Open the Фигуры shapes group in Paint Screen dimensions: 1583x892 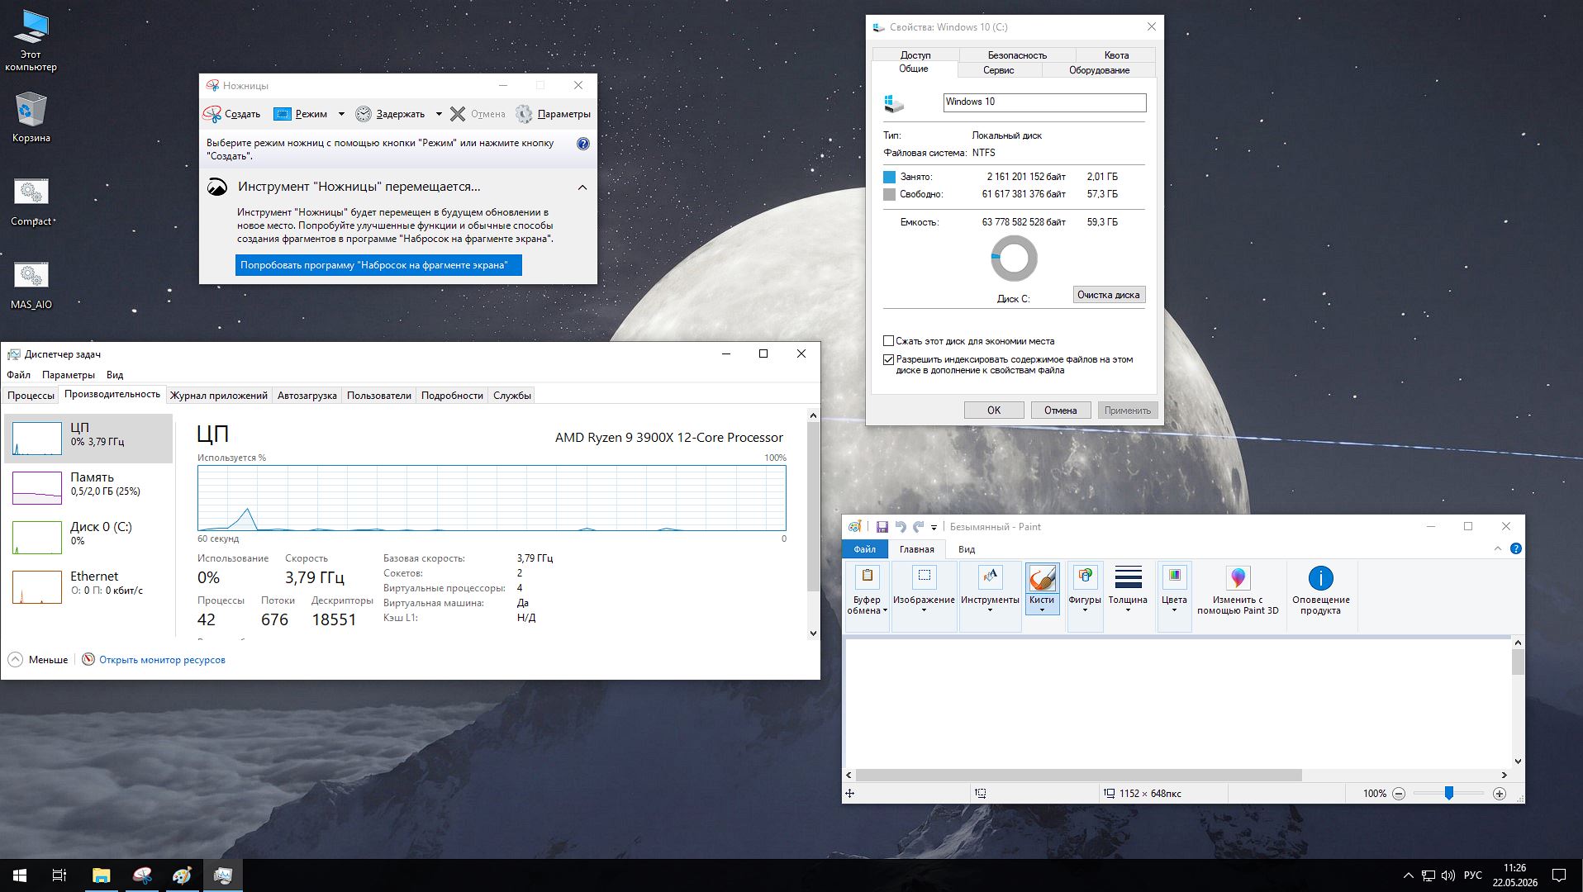tap(1085, 596)
